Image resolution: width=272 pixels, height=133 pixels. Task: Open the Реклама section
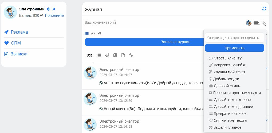tap(19, 32)
